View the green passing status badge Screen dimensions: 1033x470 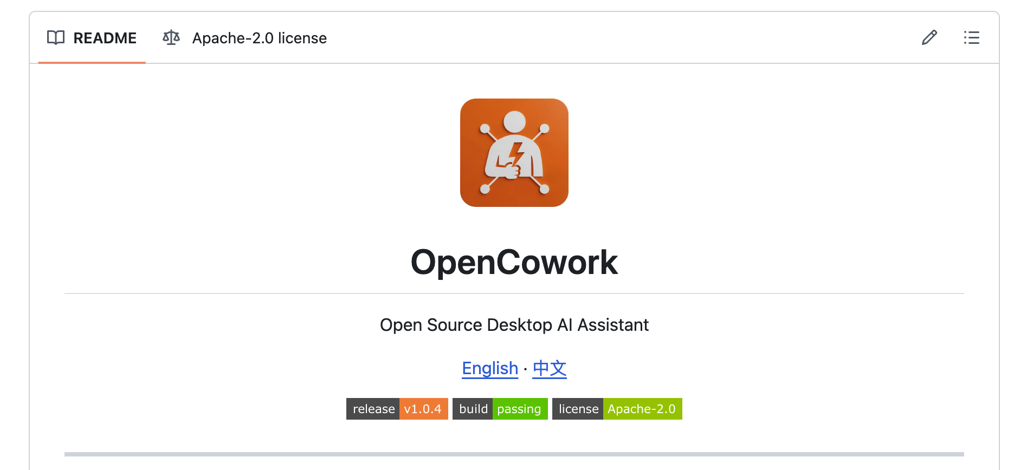tap(519, 409)
